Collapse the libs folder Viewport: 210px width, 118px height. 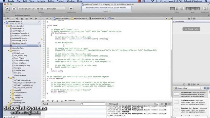[x=9, y=78]
